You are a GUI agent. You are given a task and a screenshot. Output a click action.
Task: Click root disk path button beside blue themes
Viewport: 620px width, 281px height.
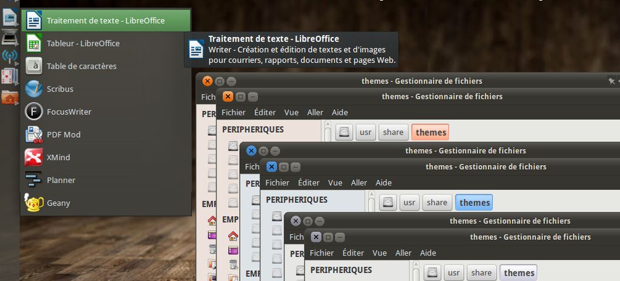click(x=388, y=202)
